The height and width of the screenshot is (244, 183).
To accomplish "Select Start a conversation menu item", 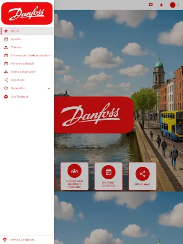I will (x=27, y=72).
